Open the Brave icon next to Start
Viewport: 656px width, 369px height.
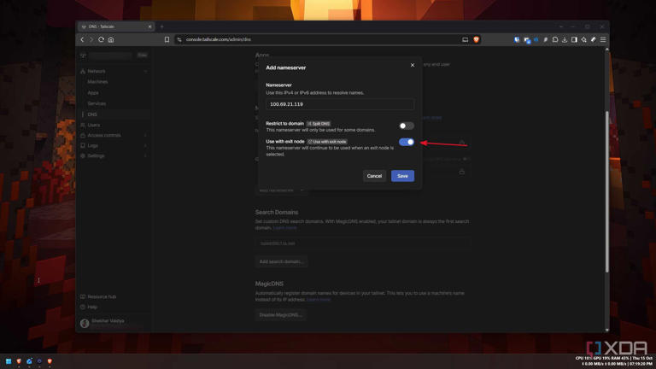click(19, 361)
